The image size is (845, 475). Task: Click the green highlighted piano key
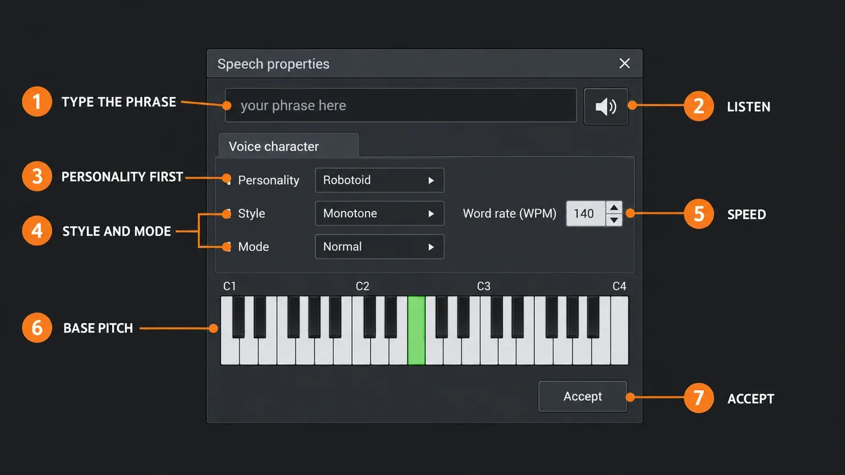click(x=416, y=330)
